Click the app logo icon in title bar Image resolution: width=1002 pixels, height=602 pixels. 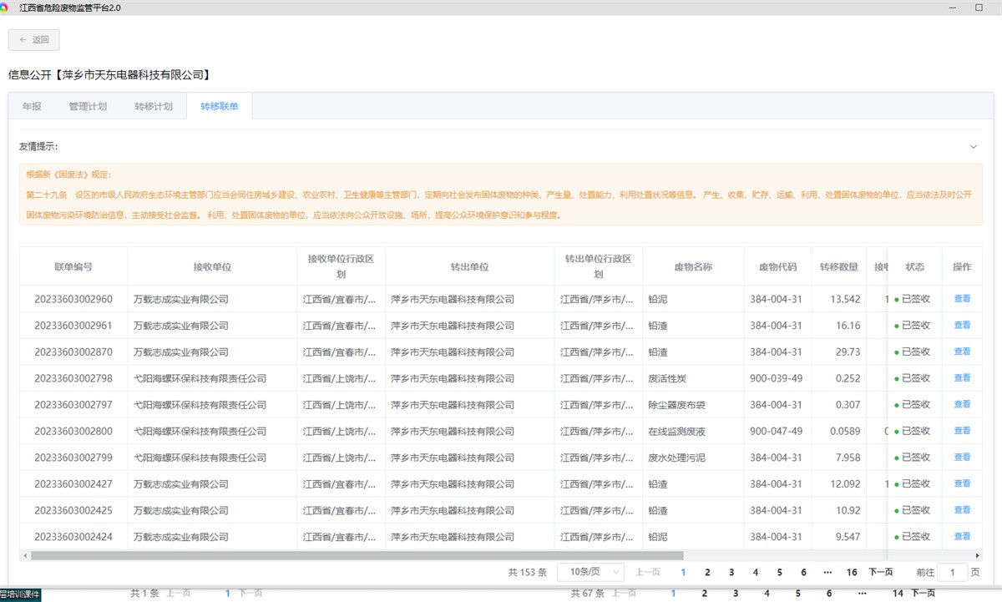5,7
